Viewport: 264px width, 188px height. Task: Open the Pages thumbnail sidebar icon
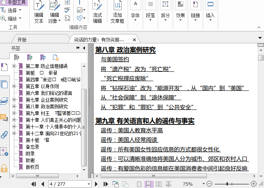(4, 84)
